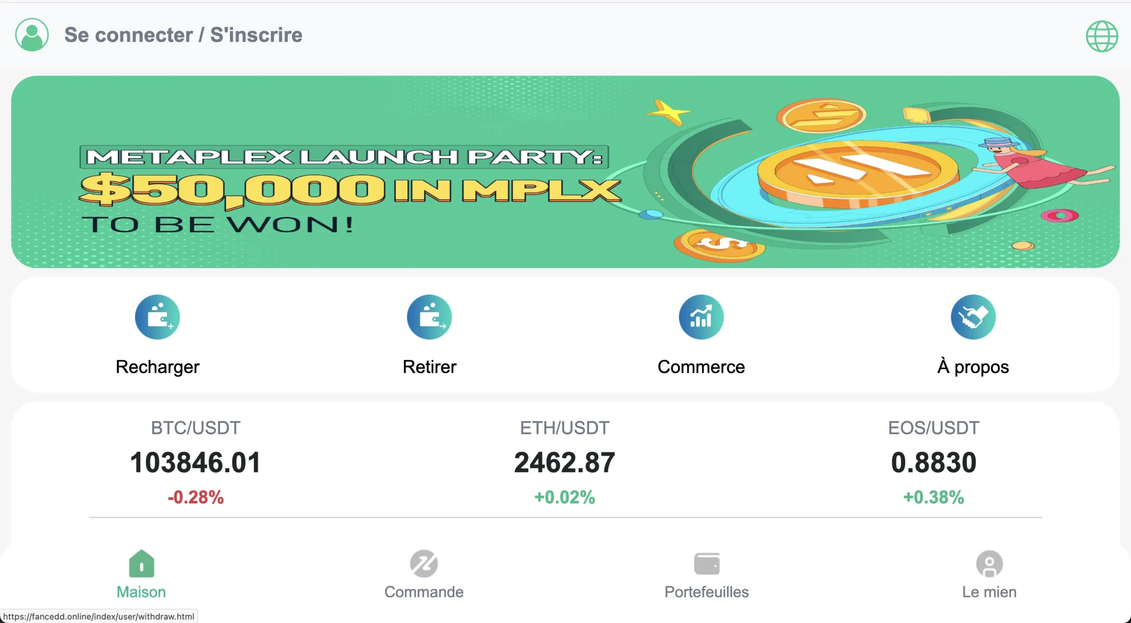This screenshot has width=1131, height=623.
Task: Select the BTC/USDT price card
Action: [x=195, y=463]
